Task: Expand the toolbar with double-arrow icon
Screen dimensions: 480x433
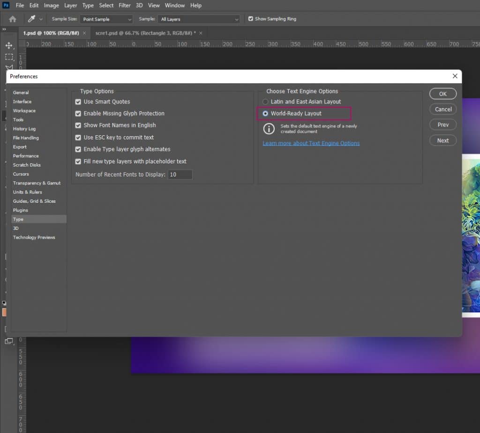Action: (x=4, y=29)
